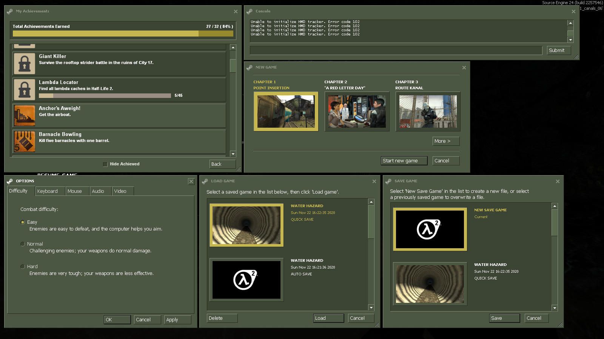Image resolution: width=604 pixels, height=339 pixels.
Task: Select the Chapter 3 Route Kanal thumbnail
Action: 428,111
